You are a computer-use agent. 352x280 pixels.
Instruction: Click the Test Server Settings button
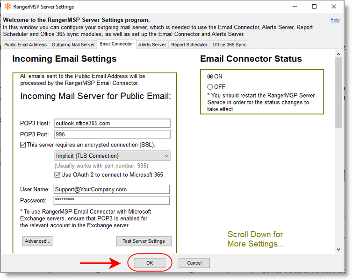(144, 241)
